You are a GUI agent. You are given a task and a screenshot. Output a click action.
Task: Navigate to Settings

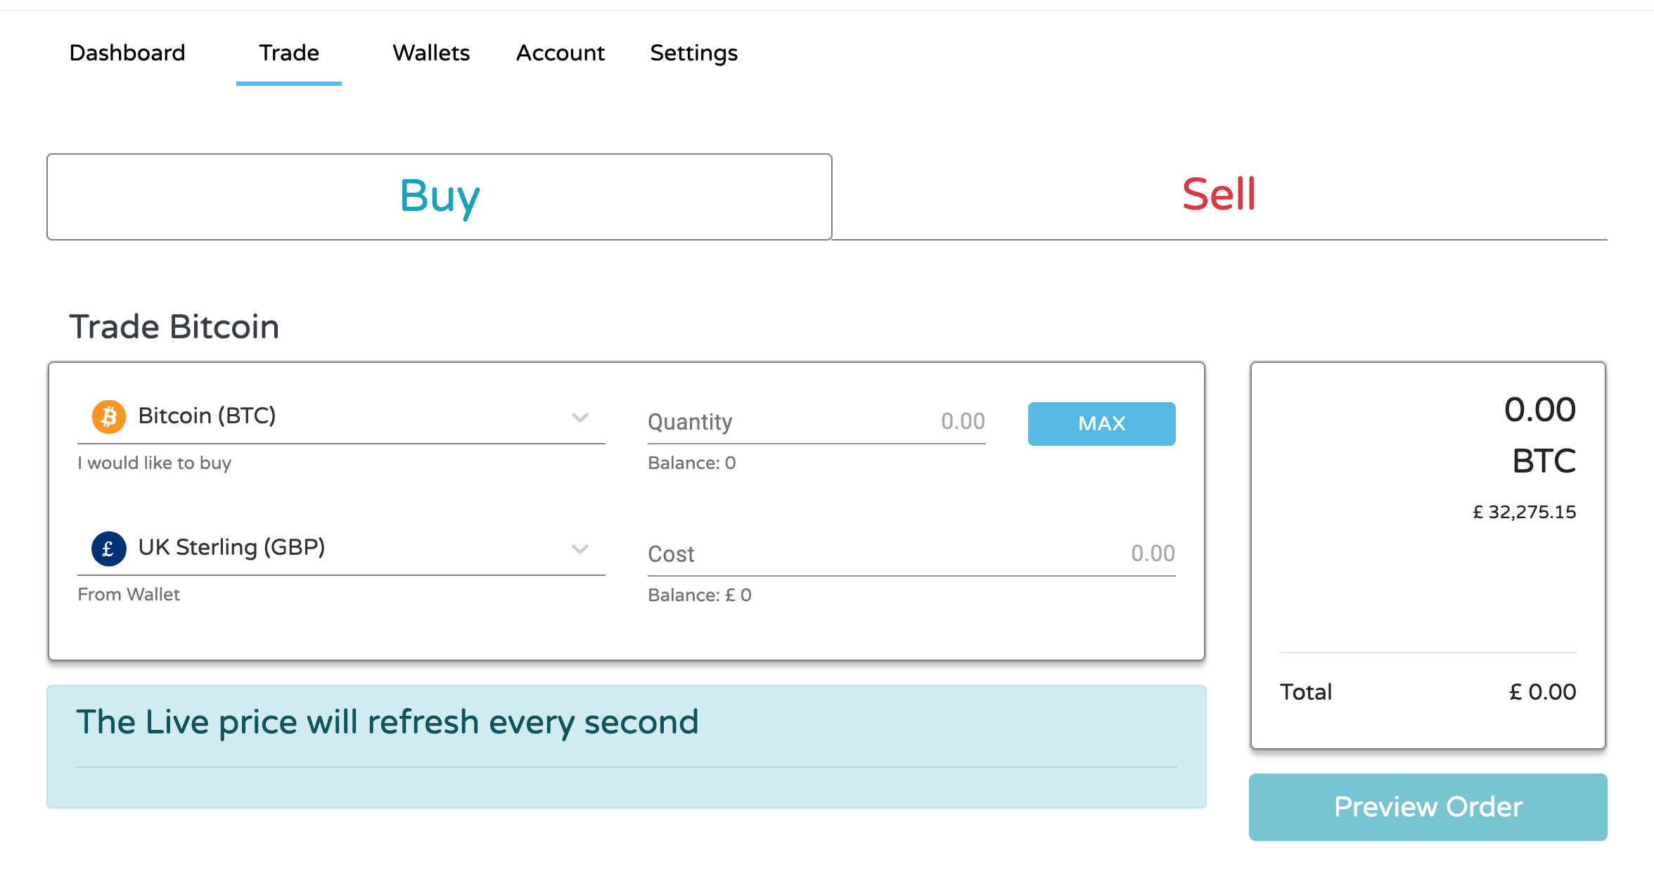click(693, 53)
